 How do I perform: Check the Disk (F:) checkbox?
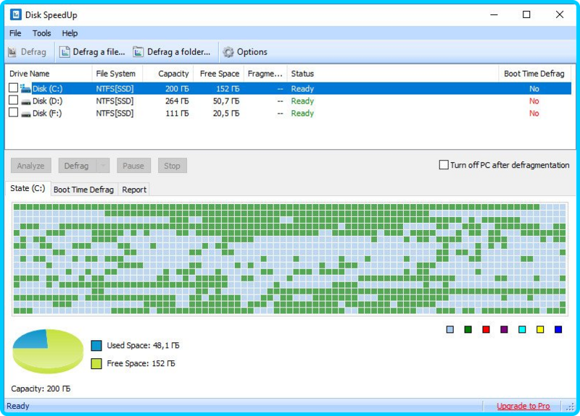(x=13, y=112)
